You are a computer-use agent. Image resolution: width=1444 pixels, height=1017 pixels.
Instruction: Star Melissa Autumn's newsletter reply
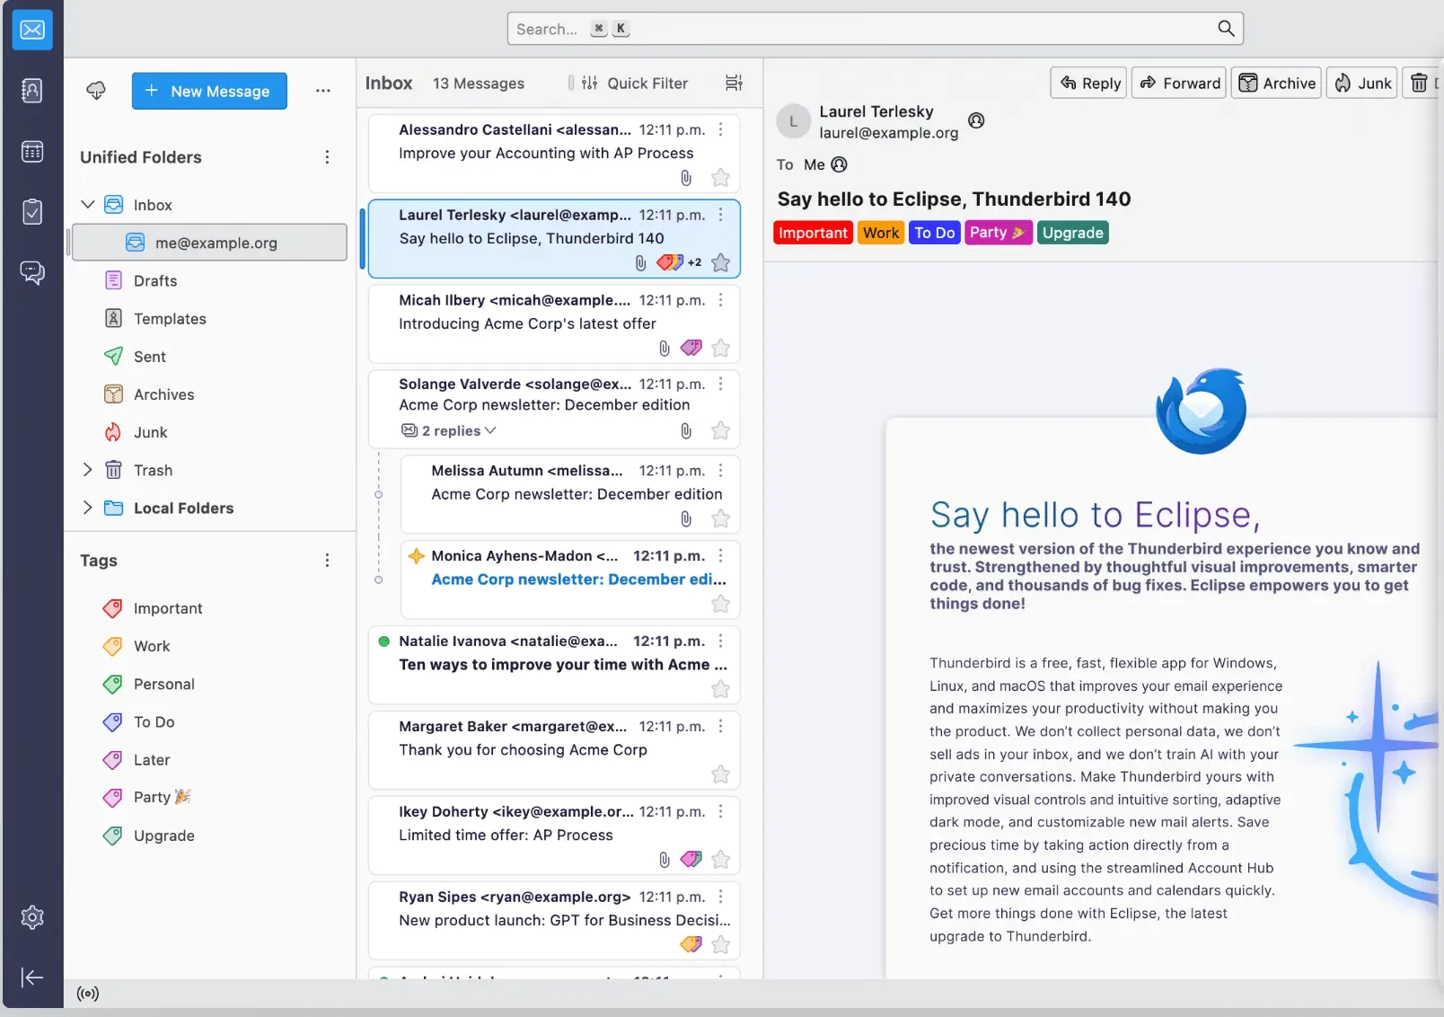pyautogui.click(x=720, y=518)
